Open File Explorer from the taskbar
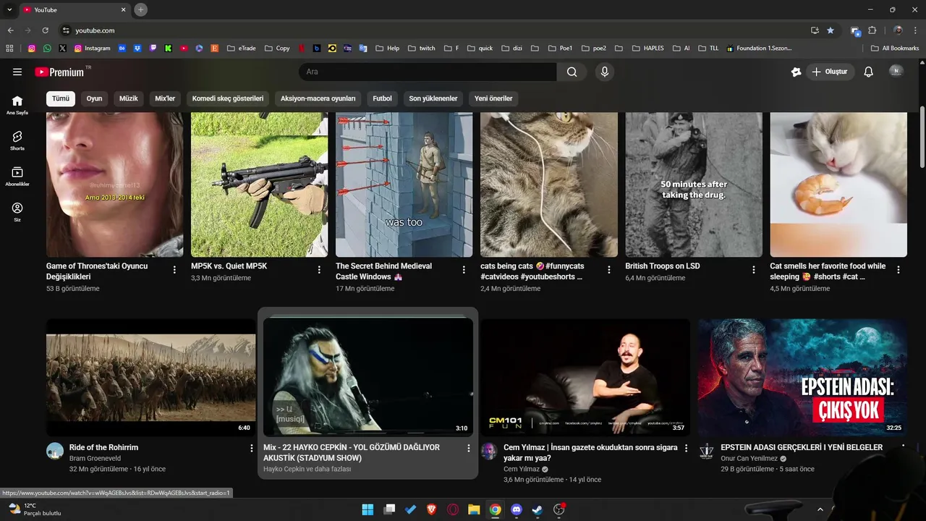This screenshot has height=521, width=926. point(474,509)
